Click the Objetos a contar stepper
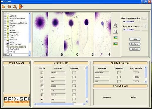Screen dimensions: 152x109 pos(147,26)
